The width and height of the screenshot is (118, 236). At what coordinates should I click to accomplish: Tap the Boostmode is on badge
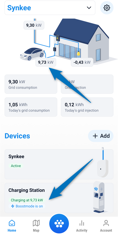(x=27, y=206)
